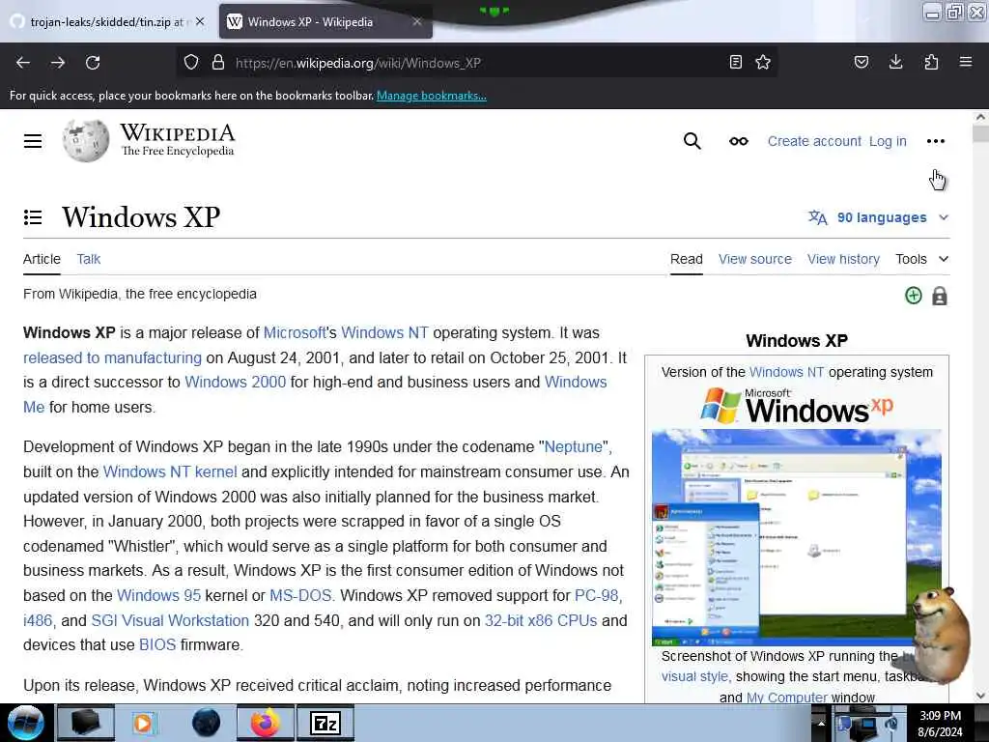
Task: Open the Windows Start menu
Action: point(26,723)
